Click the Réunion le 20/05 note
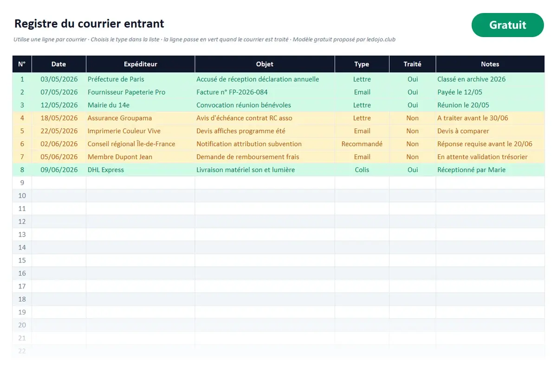The image size is (557, 371). click(x=490, y=105)
